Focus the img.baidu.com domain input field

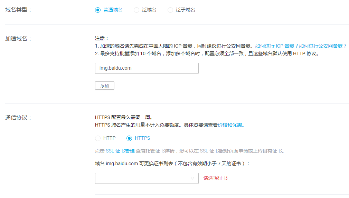point(147,68)
